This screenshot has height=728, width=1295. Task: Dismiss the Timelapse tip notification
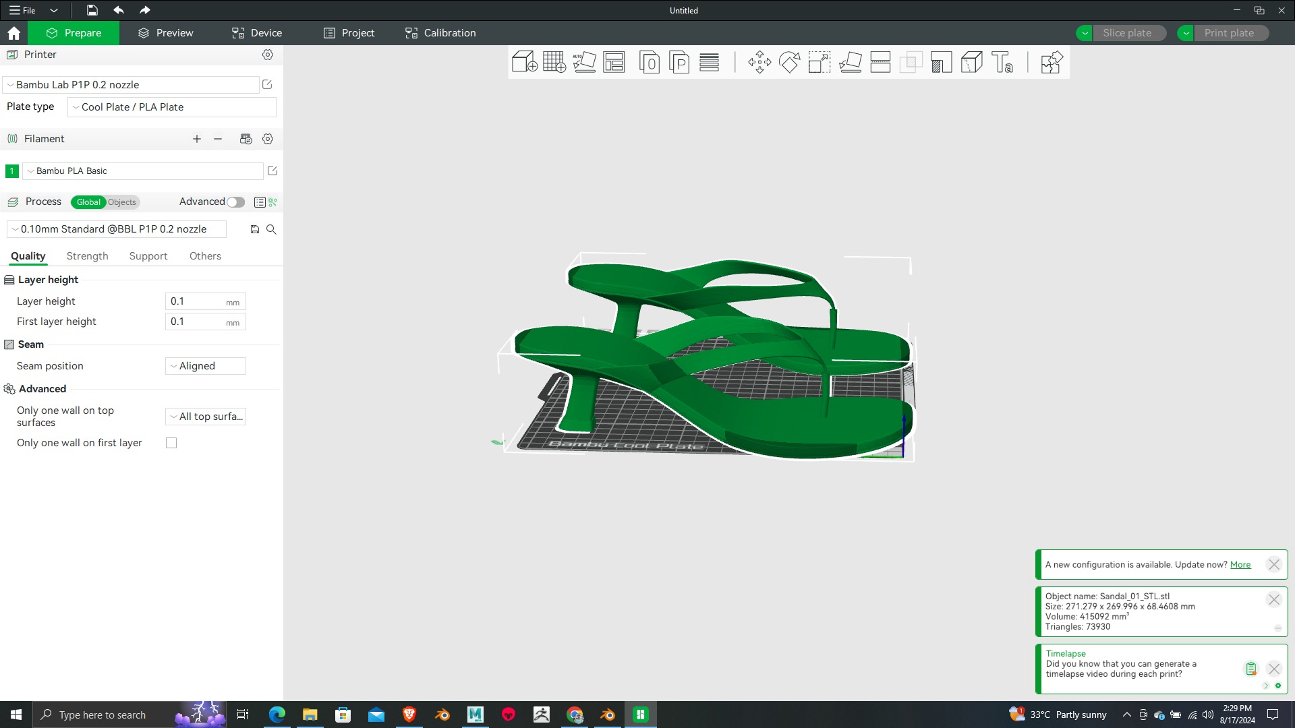coord(1273,669)
